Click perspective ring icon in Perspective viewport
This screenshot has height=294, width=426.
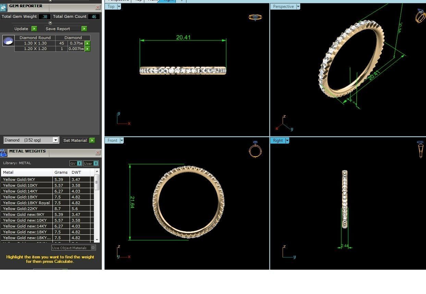tap(421, 16)
